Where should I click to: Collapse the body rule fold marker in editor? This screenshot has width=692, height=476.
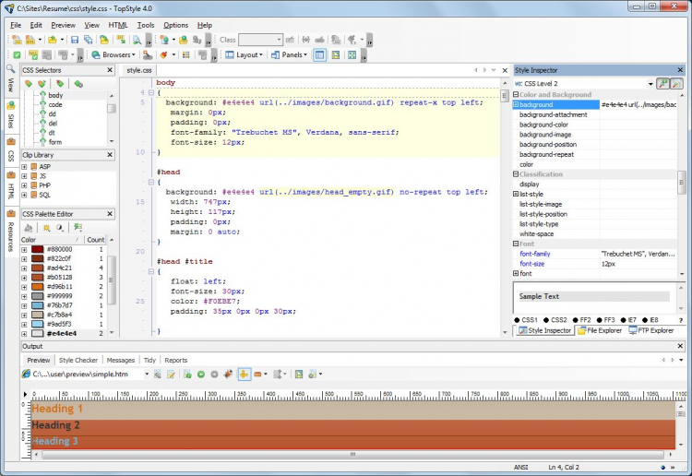click(x=150, y=92)
